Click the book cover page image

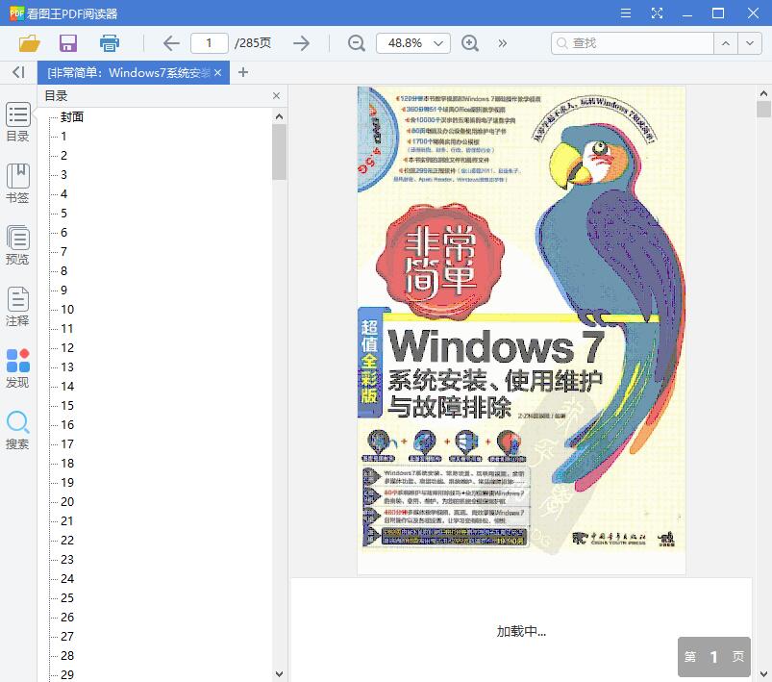click(521, 330)
